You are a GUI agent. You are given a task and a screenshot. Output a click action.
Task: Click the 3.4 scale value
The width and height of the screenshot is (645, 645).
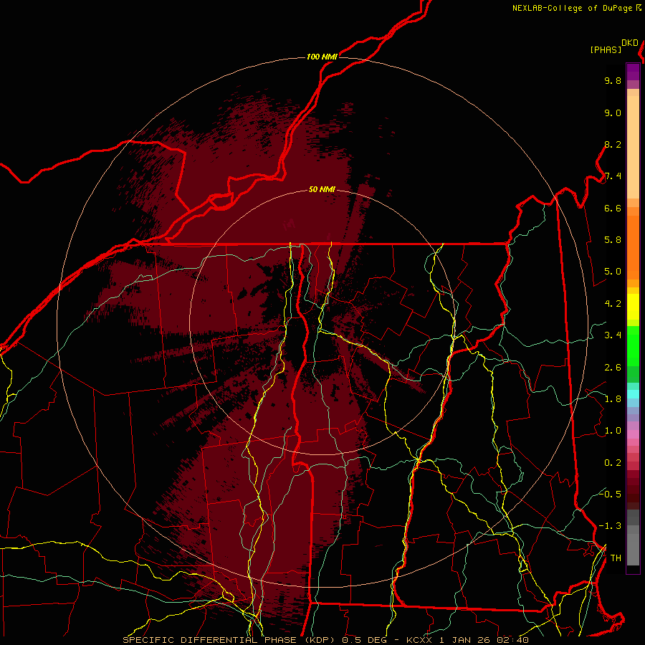(613, 335)
